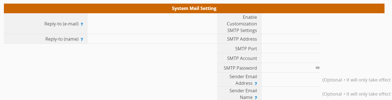Show help tooltip for Sender Email Name

(x=256, y=98)
